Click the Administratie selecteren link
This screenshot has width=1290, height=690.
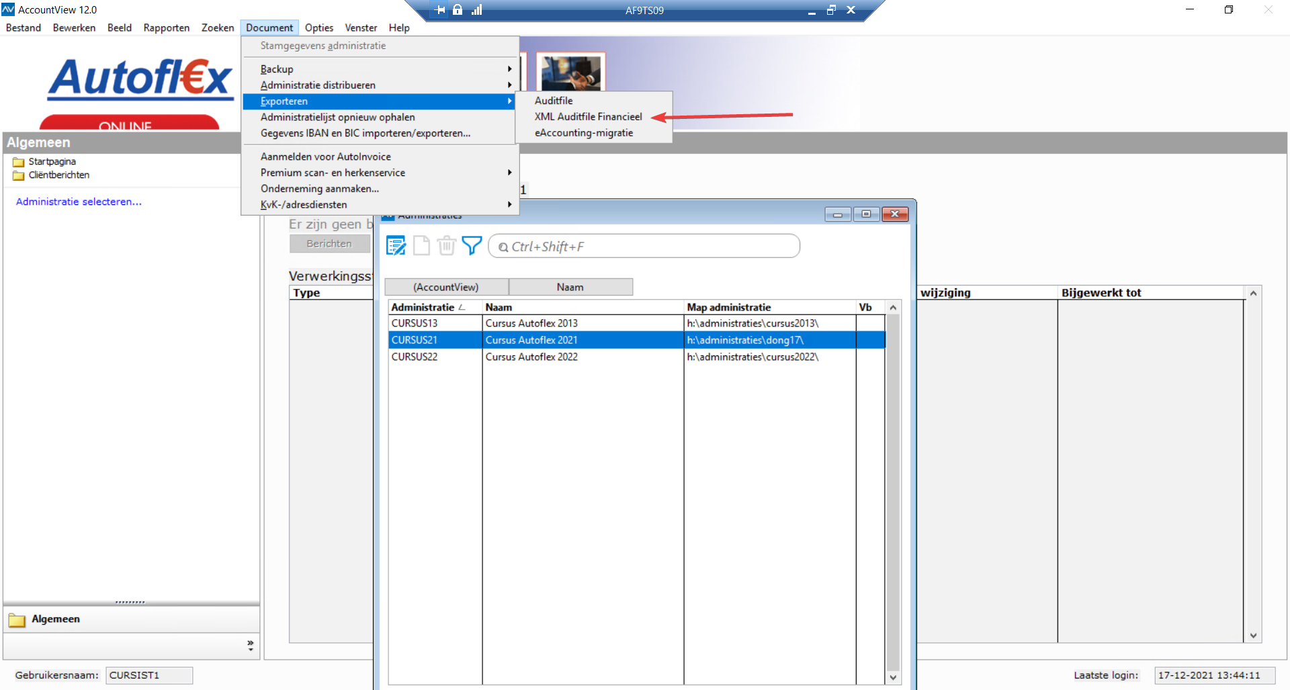coord(79,202)
